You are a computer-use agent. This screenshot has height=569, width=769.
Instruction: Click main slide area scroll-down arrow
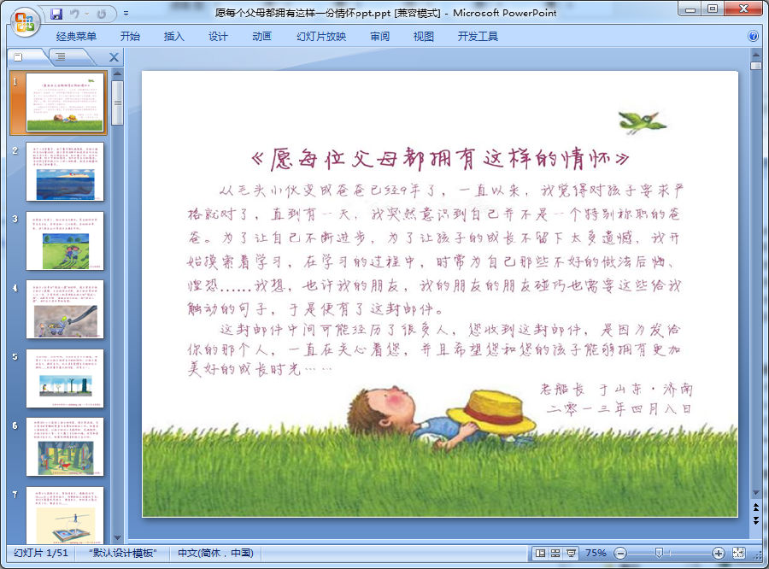click(756, 492)
